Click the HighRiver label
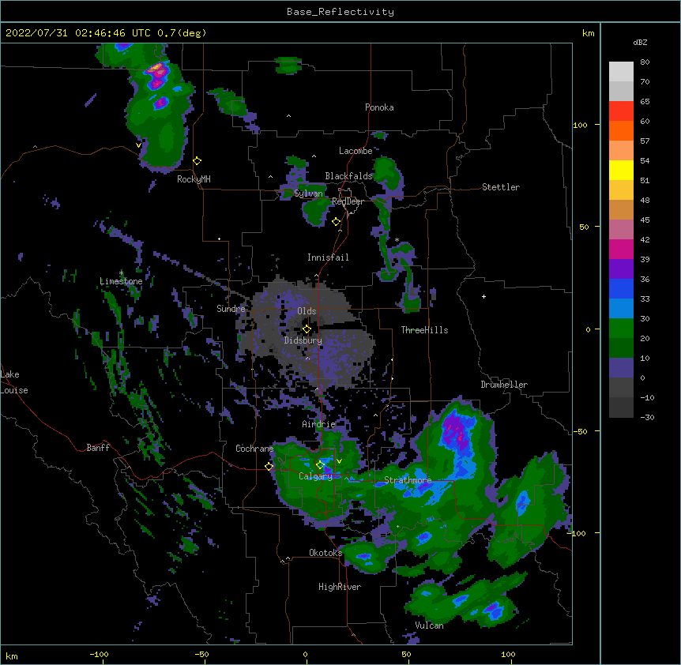The height and width of the screenshot is (665, 681). (x=340, y=587)
